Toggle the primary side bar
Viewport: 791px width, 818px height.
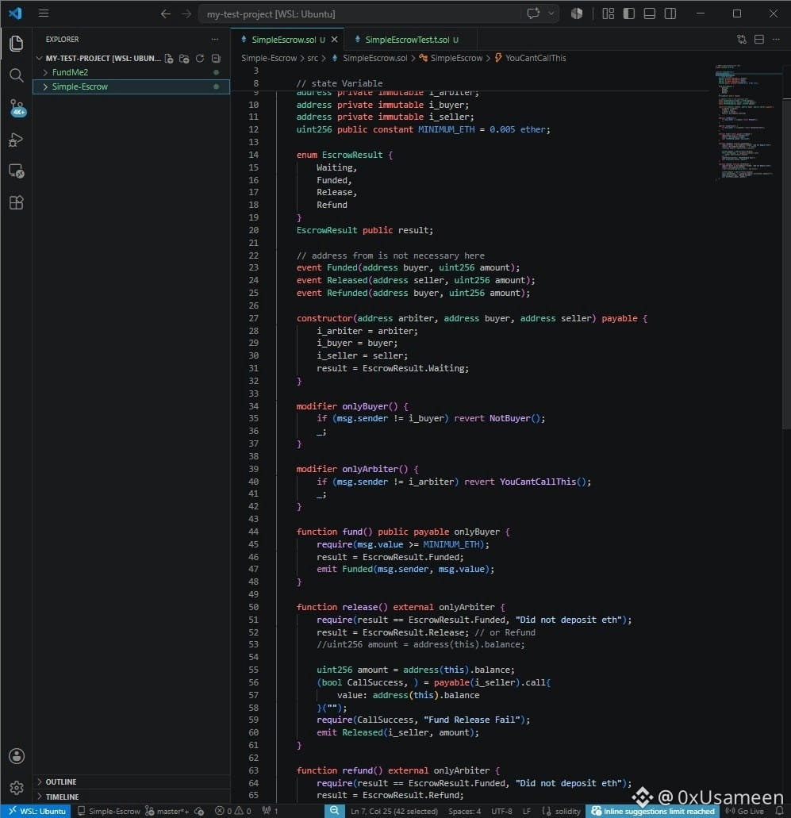point(628,13)
